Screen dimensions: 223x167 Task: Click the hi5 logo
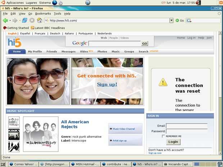tap(15, 42)
